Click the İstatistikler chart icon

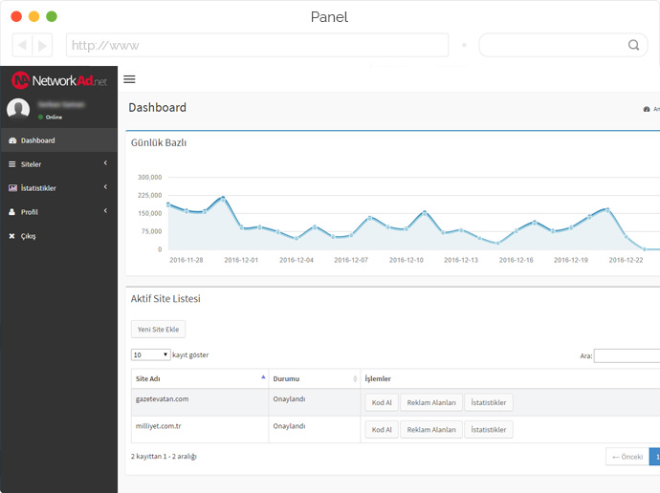12,188
